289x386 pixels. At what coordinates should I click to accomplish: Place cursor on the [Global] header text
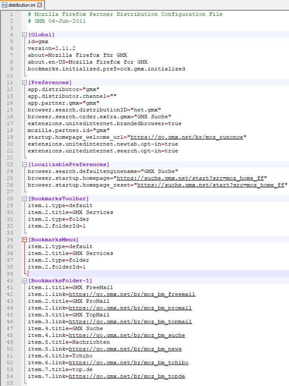[41, 35]
